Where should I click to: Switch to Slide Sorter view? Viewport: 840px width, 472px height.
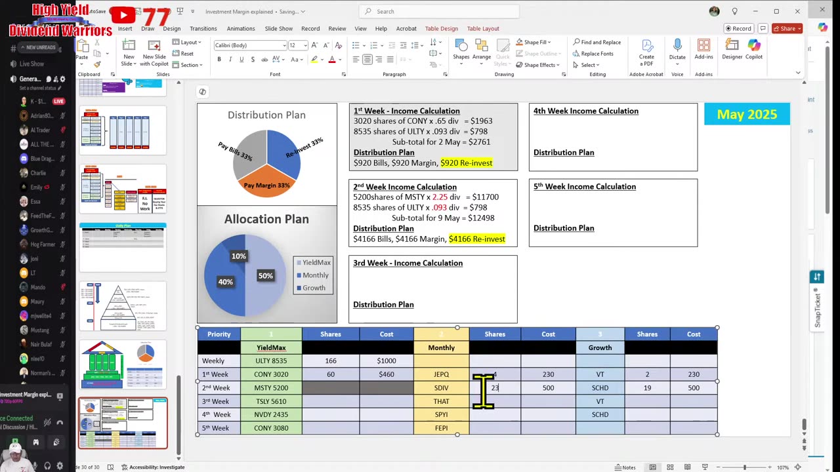tap(670, 467)
